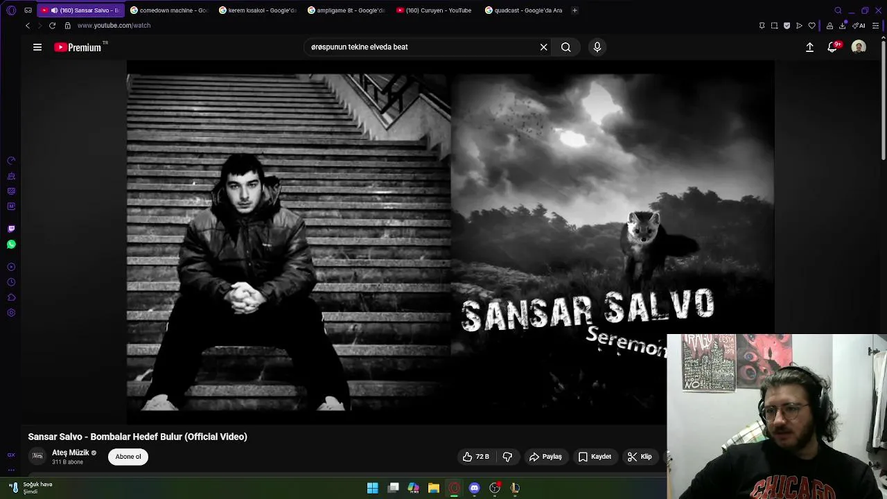Bookmark page with the heart icon
887x499 pixels.
coord(812,26)
